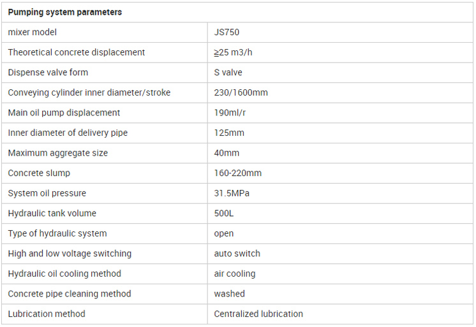Click the JS750 value cell

point(227,32)
